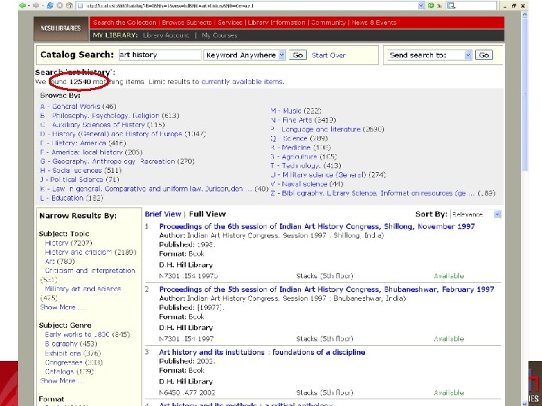Click the Go button next to Send search to
The image size is (542, 406).
click(x=484, y=55)
